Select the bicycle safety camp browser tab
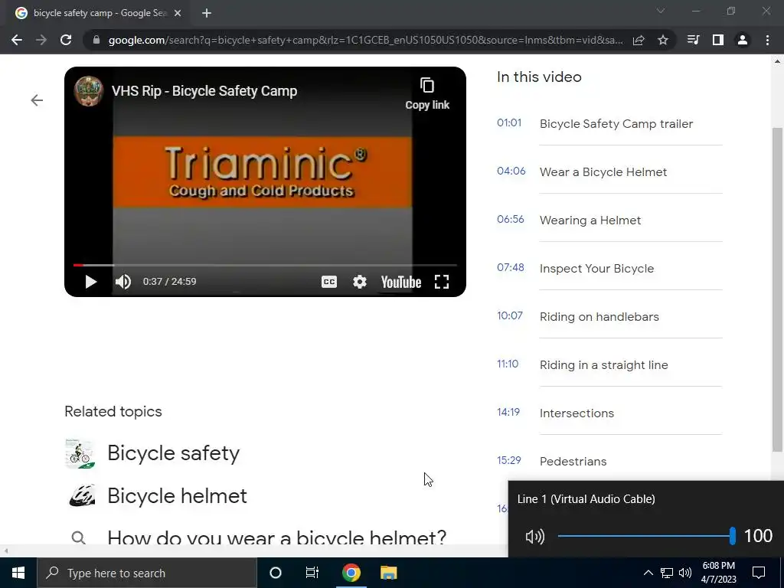784x588 pixels. [100, 14]
